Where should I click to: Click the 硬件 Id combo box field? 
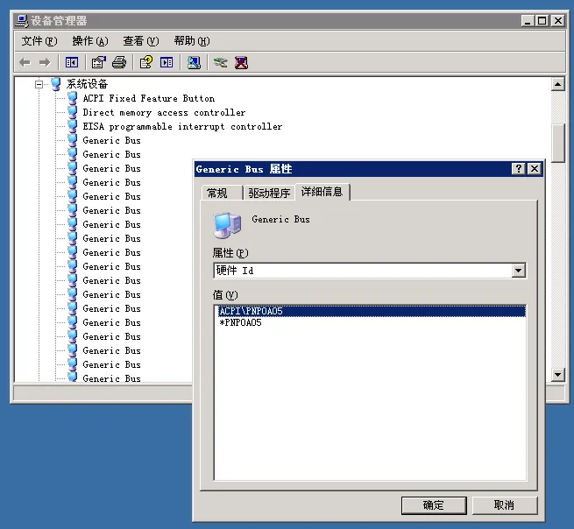click(x=370, y=271)
